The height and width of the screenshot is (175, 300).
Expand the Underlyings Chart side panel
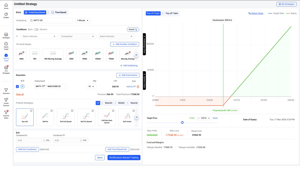coord(144,44)
